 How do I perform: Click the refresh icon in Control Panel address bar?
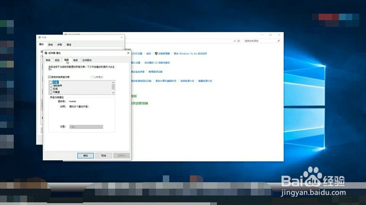pos(239,41)
